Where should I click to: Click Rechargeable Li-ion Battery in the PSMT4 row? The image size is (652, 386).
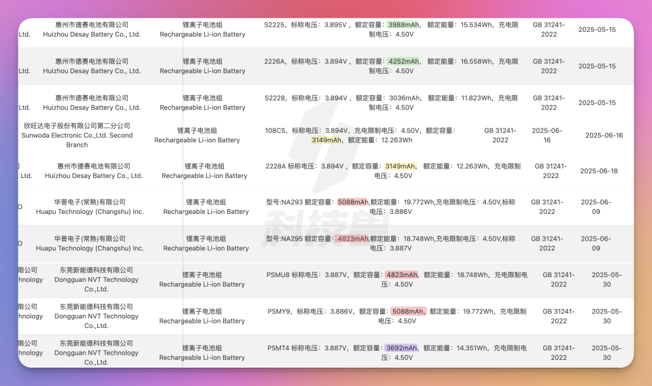click(x=202, y=358)
